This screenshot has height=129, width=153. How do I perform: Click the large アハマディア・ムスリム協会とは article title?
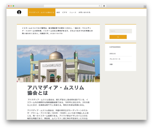point(56,90)
